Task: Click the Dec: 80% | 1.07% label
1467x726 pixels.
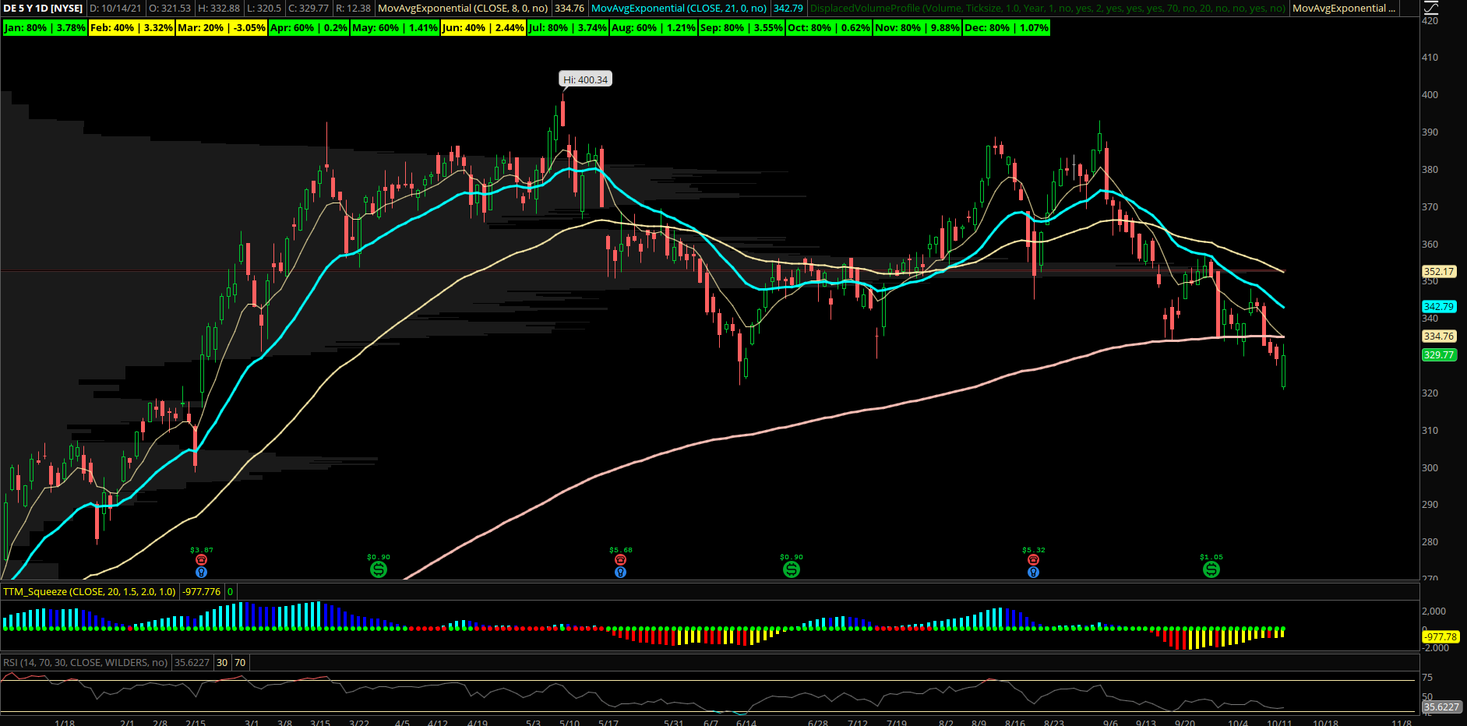Action: coord(1007,28)
